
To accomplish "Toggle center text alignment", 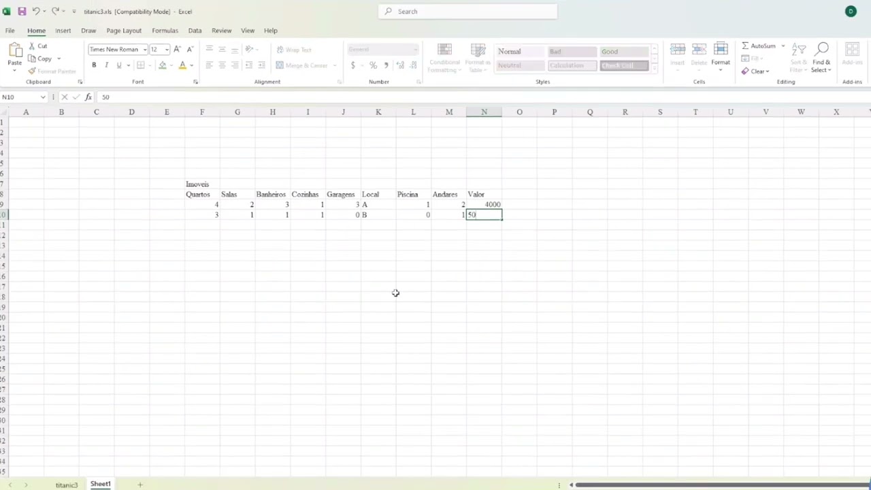I will pos(222,65).
